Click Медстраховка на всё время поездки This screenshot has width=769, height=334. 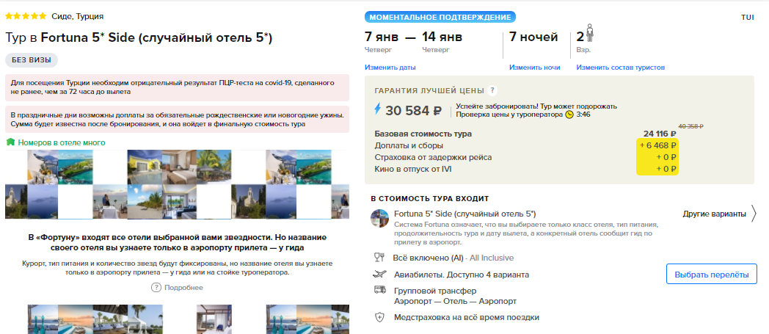coord(467,317)
